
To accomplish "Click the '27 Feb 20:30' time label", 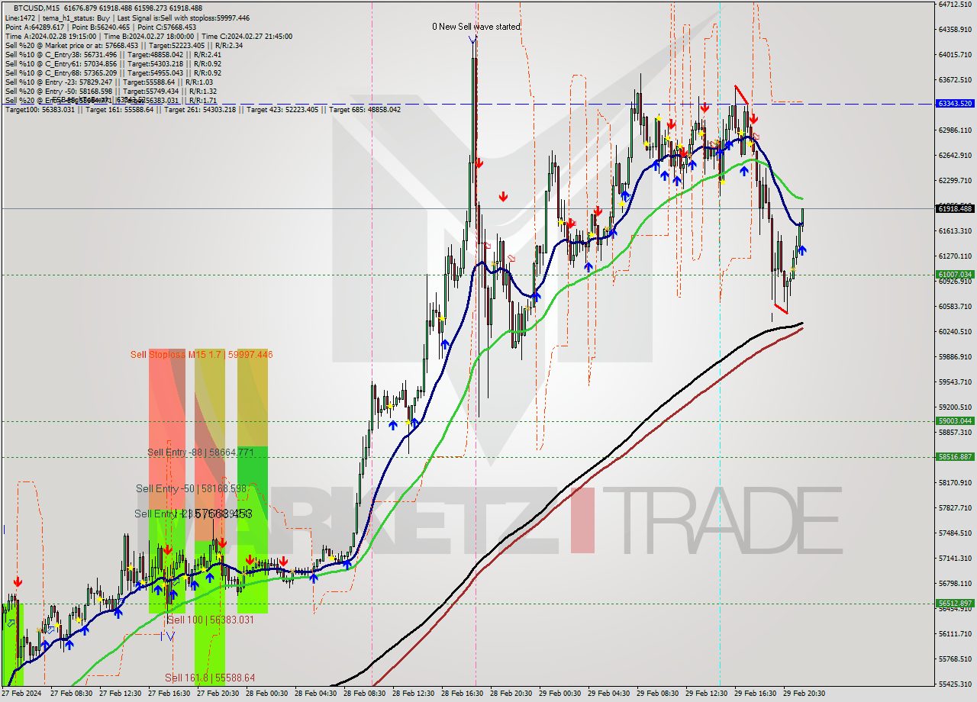I will [x=218, y=694].
